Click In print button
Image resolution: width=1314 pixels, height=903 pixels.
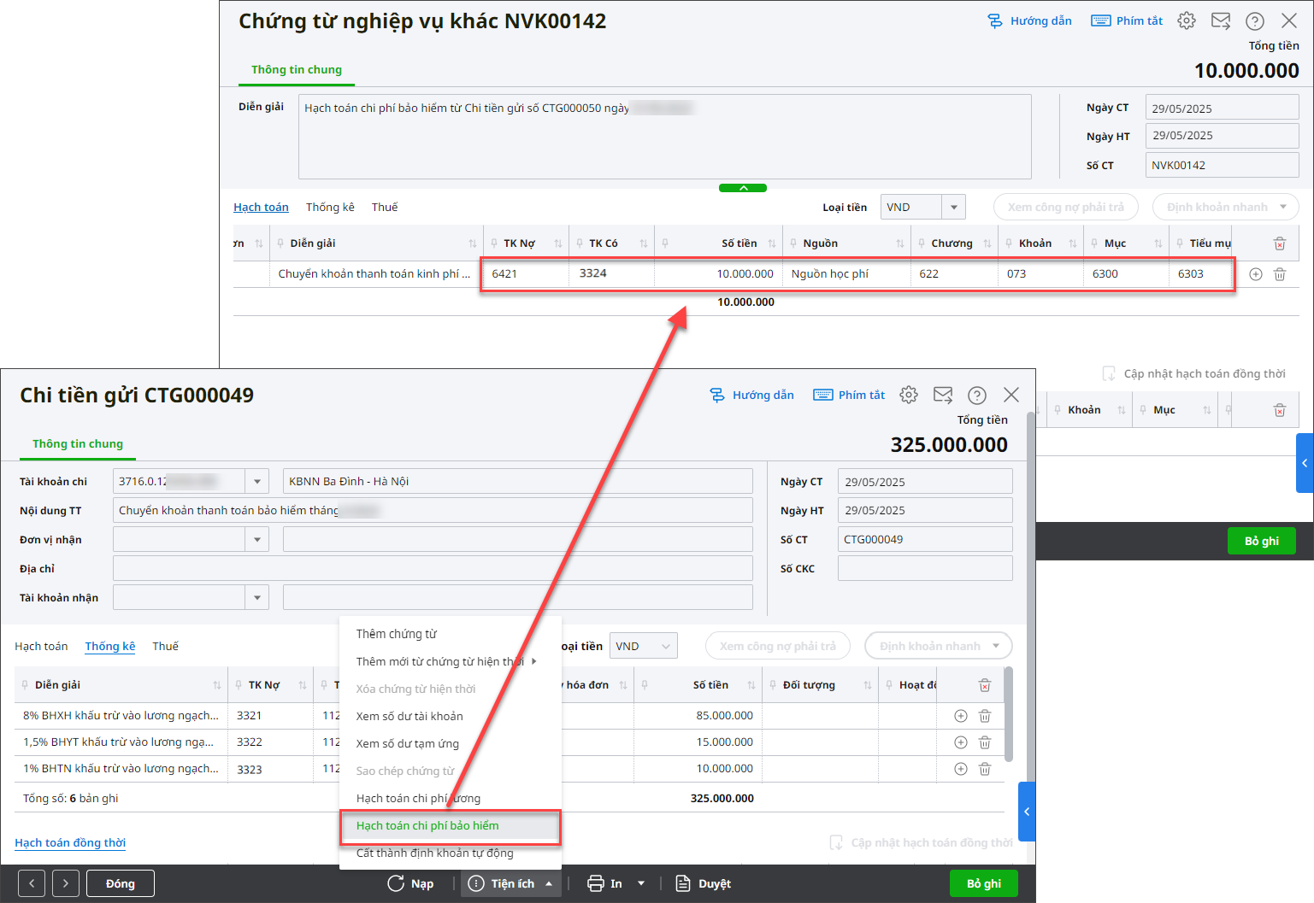(x=604, y=883)
